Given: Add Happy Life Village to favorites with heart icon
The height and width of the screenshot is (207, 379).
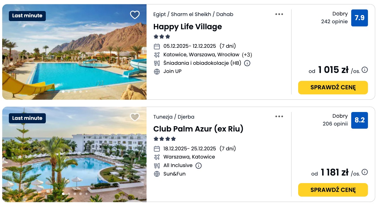Looking at the screenshot, I should click(x=135, y=15).
